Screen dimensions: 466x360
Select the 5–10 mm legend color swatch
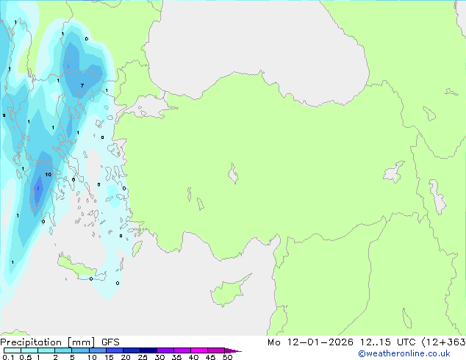point(81,350)
